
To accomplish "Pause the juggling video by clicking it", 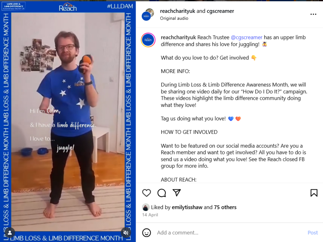I will tap(68, 121).
